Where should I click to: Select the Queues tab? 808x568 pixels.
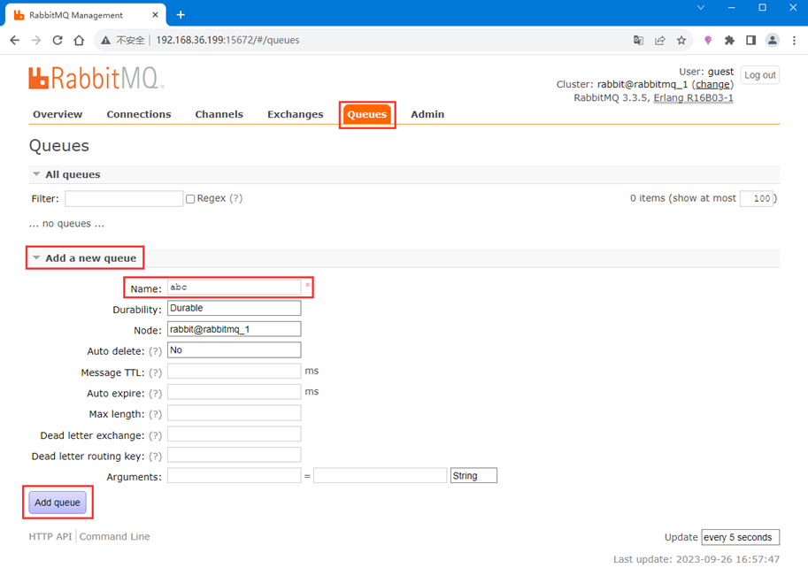pos(367,114)
